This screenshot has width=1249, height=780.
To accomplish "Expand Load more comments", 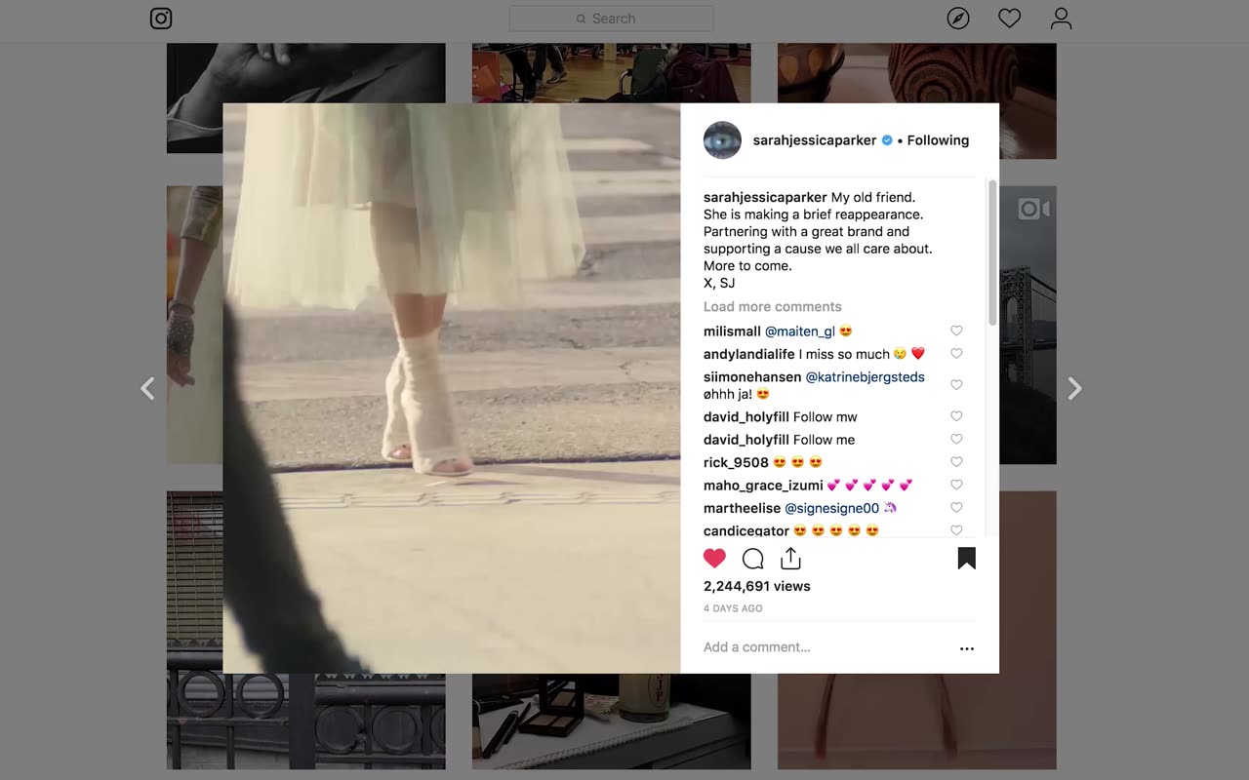I will click(772, 307).
